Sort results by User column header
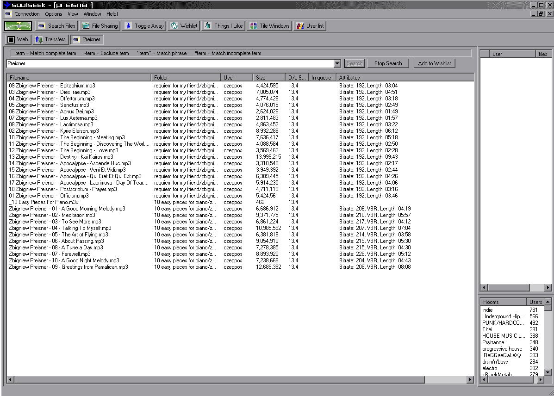The width and height of the screenshot is (554, 396). coord(237,77)
